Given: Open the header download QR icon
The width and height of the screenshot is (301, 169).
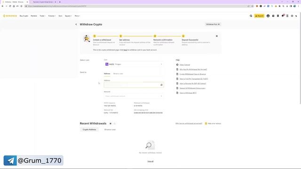Looking at the screenshot, I should pos(287,16).
